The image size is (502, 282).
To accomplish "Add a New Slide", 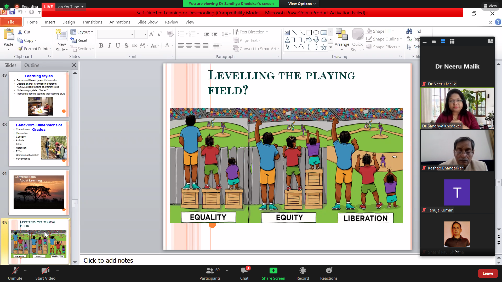I will click(62, 40).
